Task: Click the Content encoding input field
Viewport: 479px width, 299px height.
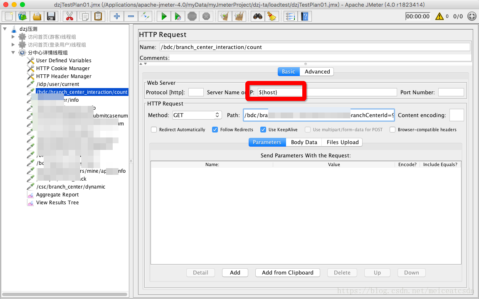Action: click(x=457, y=115)
